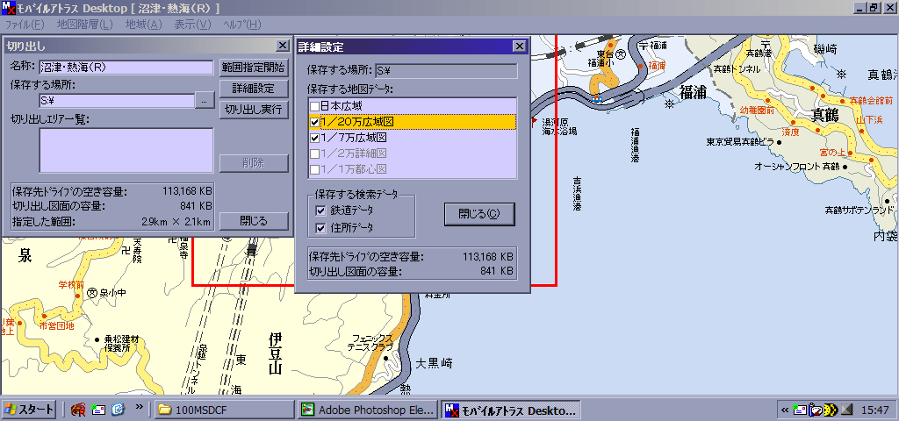Click 閉じる(C) in the 詳細設定 dialog
899x421 pixels.
click(479, 214)
